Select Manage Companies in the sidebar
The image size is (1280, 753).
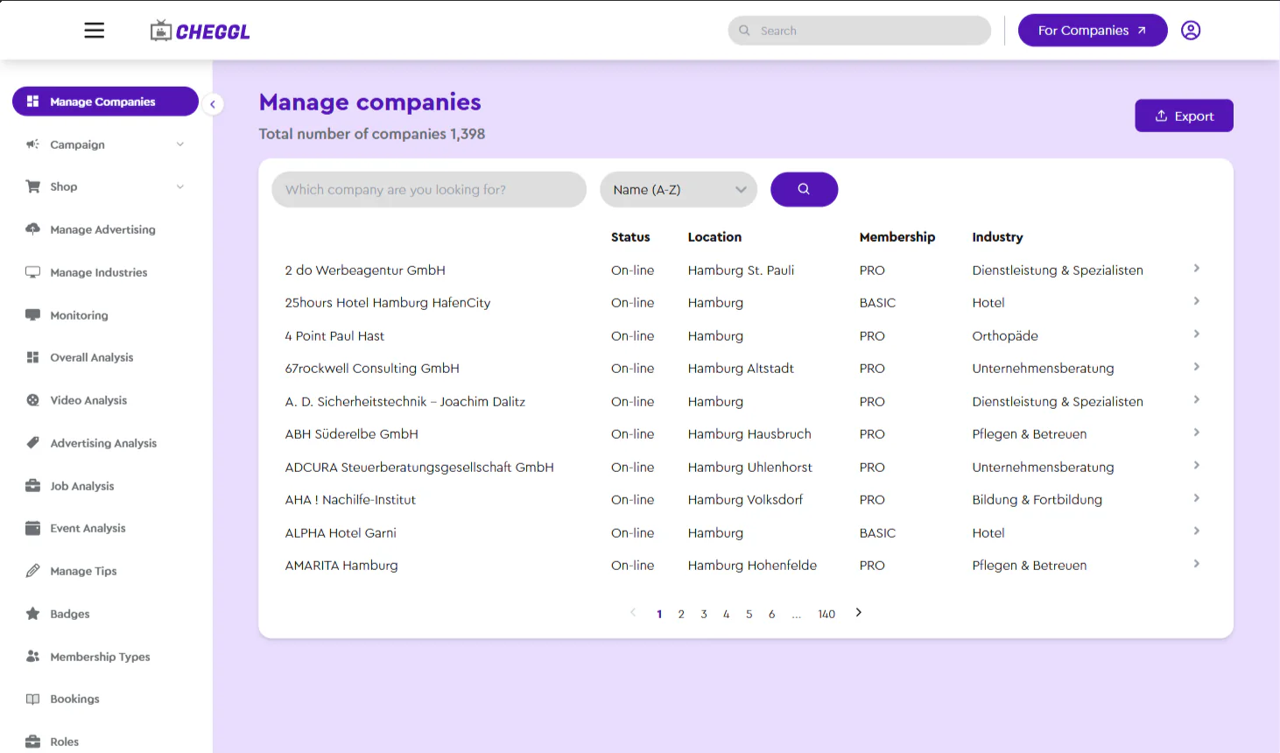point(105,102)
